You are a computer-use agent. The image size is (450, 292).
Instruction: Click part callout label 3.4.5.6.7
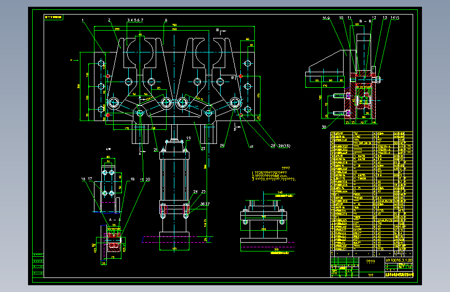[135, 20]
